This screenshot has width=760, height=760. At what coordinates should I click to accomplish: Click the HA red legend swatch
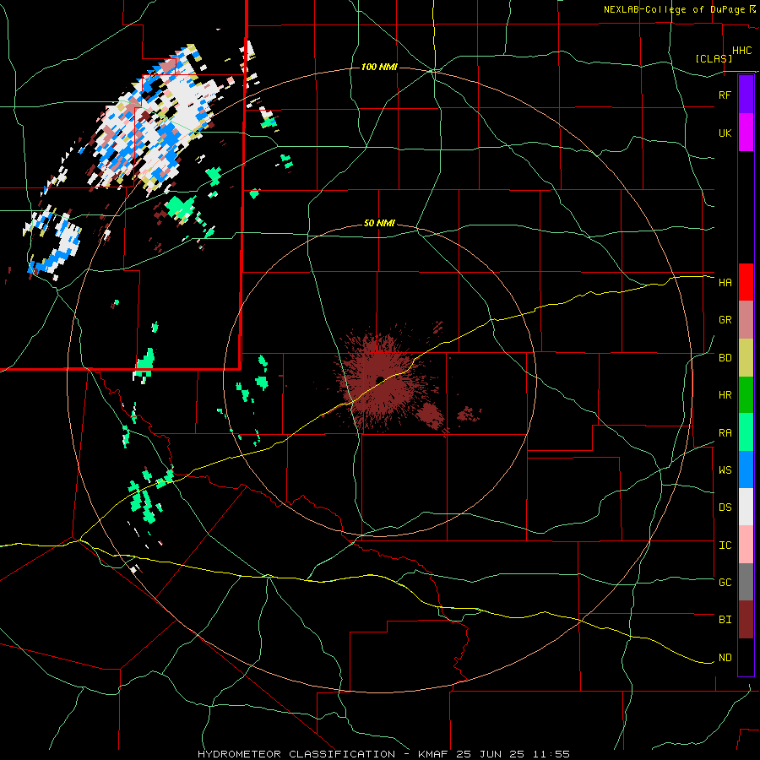click(746, 282)
